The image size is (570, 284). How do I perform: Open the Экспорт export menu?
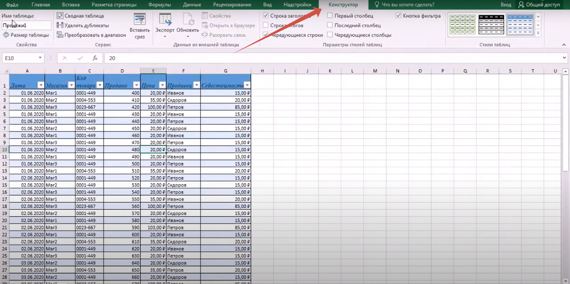[165, 25]
